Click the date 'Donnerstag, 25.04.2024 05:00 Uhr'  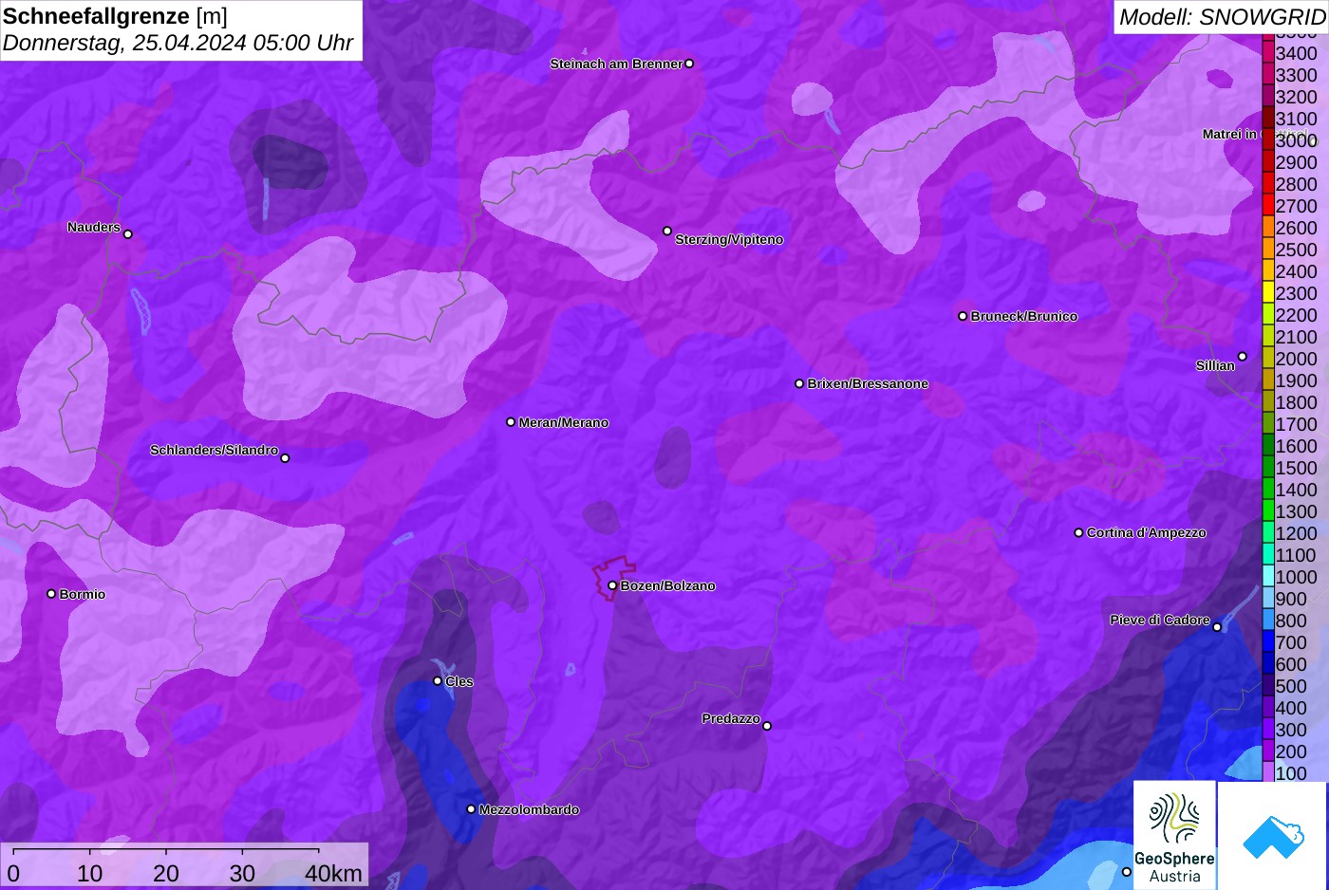pos(178,43)
